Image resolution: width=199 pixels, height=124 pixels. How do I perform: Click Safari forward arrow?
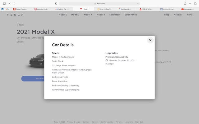pos(14,3)
